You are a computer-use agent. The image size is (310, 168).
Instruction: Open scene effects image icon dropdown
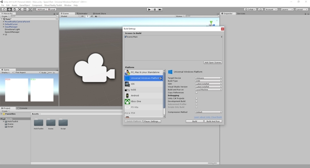(97, 16)
